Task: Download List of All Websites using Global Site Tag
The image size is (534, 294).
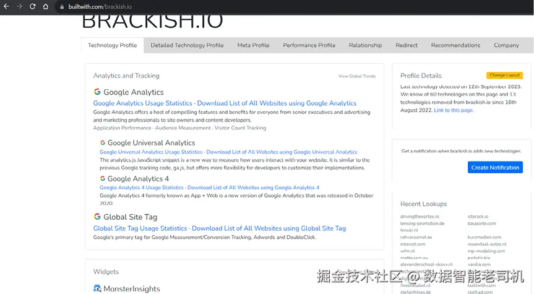Action: point(269,228)
